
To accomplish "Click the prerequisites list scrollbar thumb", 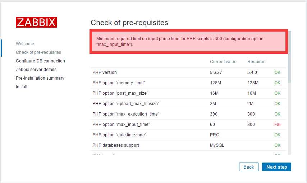I will [x=290, y=57].
